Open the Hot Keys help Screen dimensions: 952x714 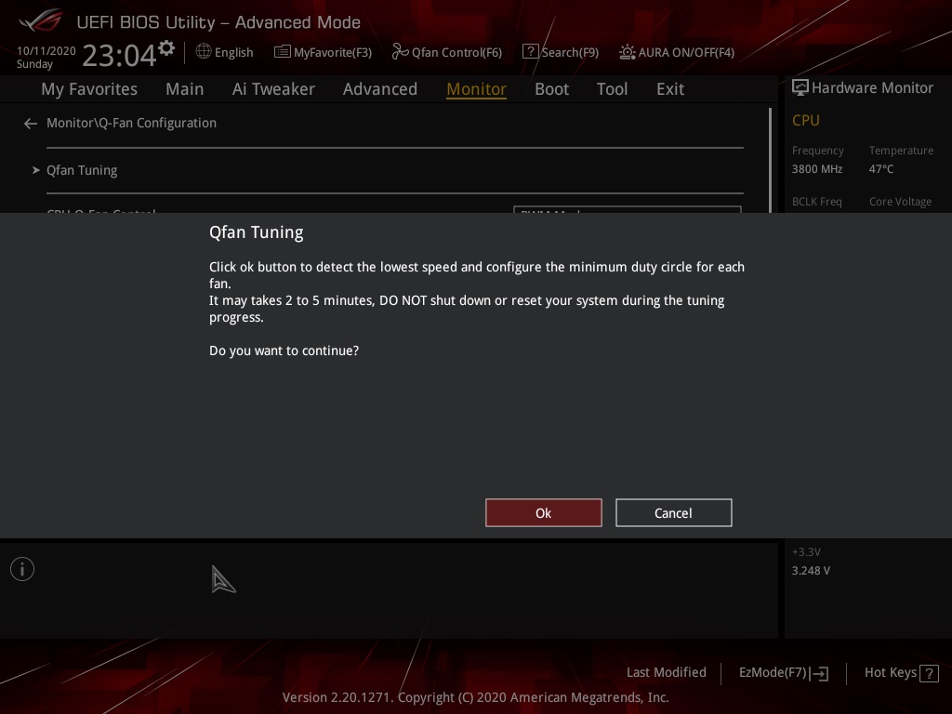901,673
